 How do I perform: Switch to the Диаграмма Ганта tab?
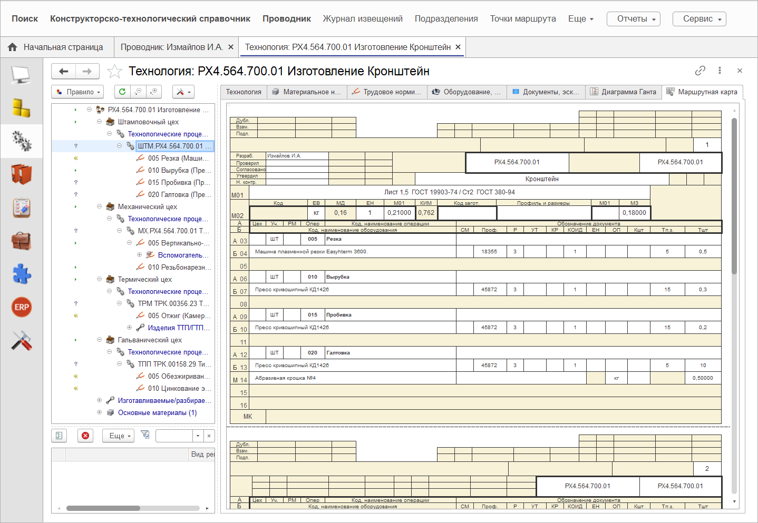pyautogui.click(x=623, y=92)
